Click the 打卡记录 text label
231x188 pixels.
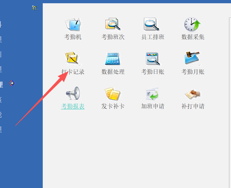click(x=73, y=72)
